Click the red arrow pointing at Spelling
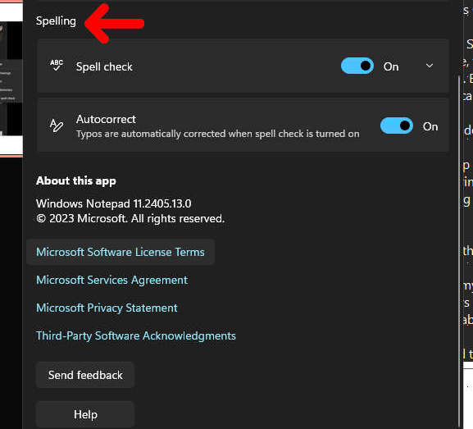Image resolution: width=473 pixels, height=429 pixels. (x=114, y=23)
